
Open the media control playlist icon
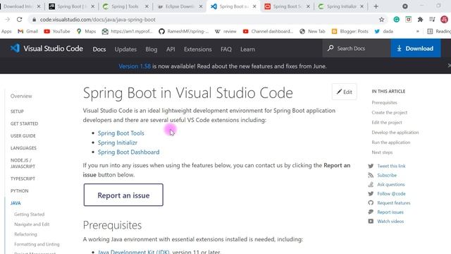432,19
